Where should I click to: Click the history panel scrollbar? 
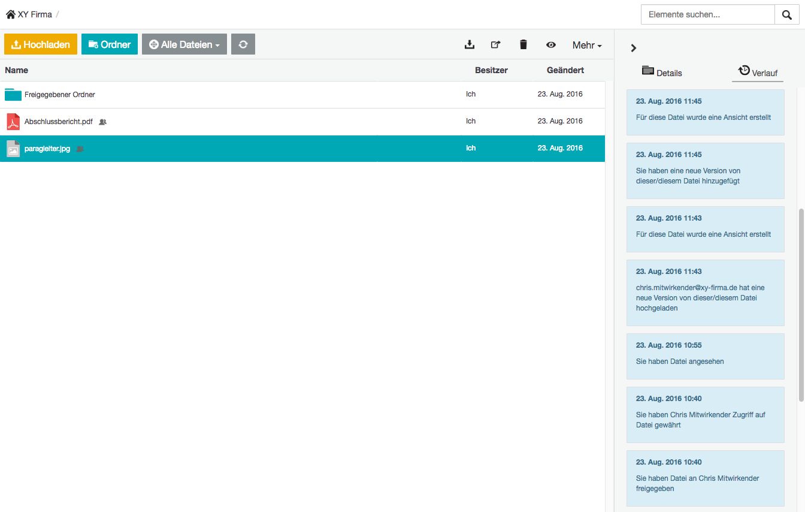[801, 305]
